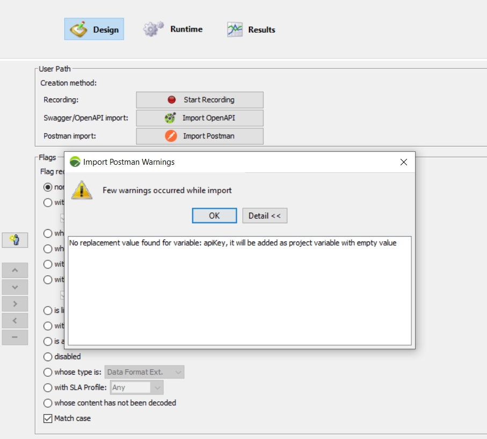Click the move down arrow button
Image resolution: width=487 pixels, height=439 pixels.
coord(15,287)
